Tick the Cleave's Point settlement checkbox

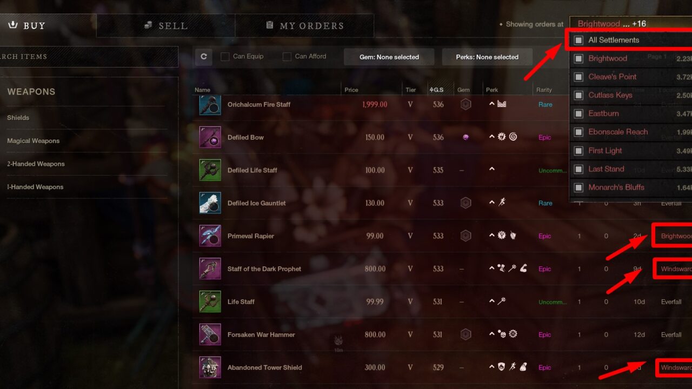(x=578, y=77)
